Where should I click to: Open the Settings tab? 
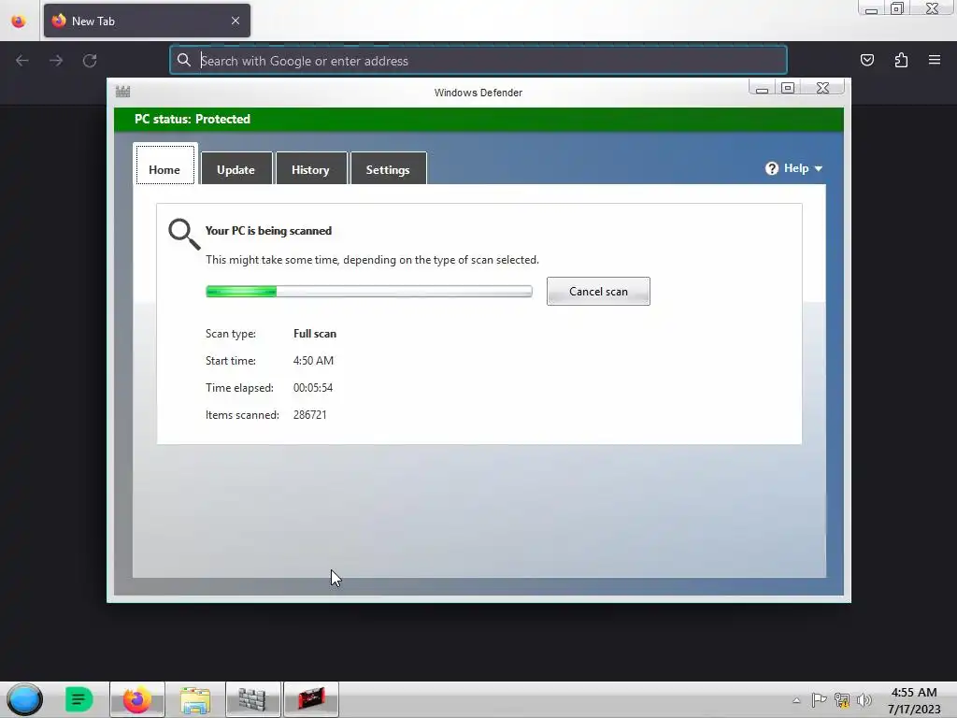click(x=388, y=168)
